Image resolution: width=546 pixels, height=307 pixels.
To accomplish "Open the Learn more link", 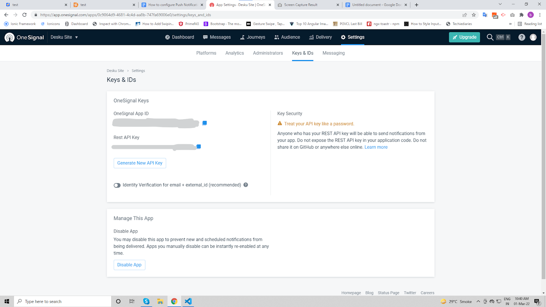I will pyautogui.click(x=376, y=147).
